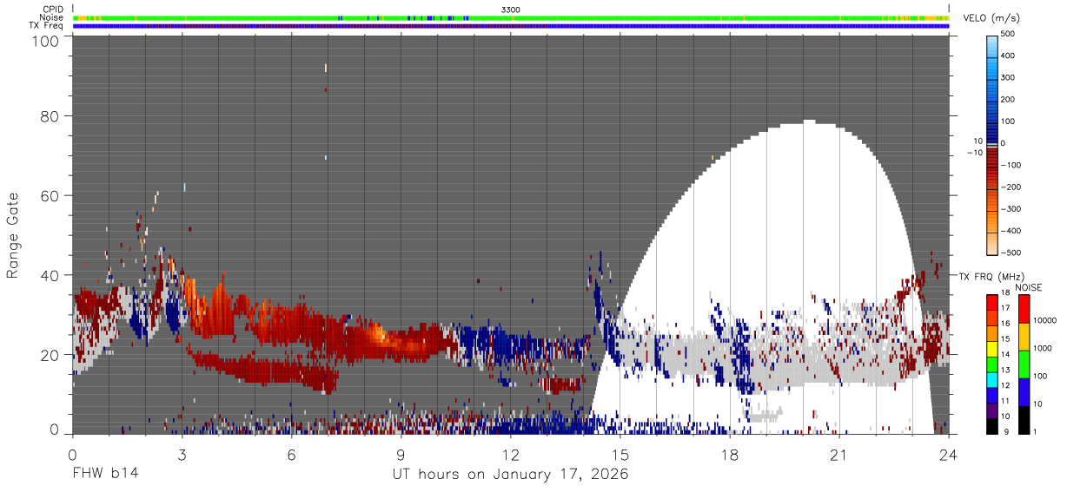Click the TX FRQ color scale bar
Screen dimensions: 1067x492
tap(992, 364)
